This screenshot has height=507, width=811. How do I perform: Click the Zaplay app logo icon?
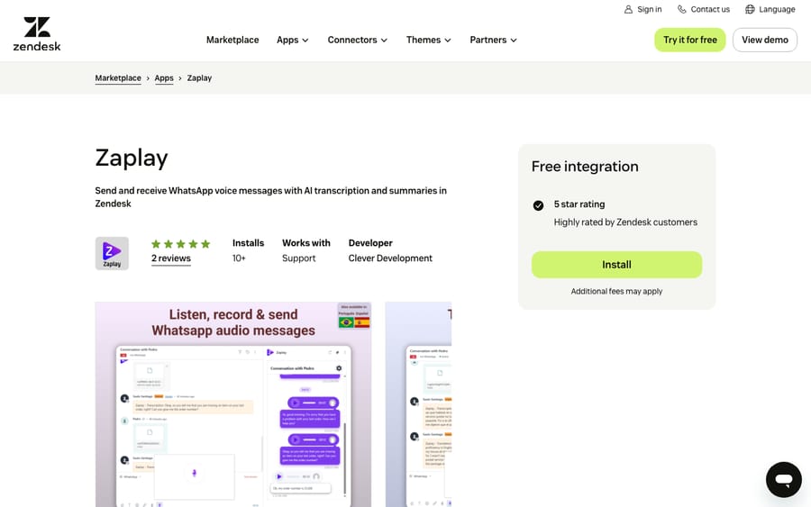[x=112, y=253]
